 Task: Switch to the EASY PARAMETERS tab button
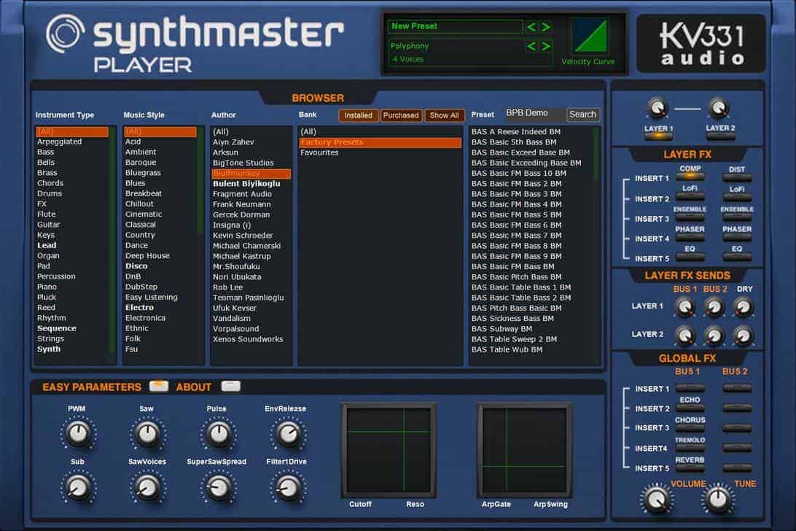[x=159, y=387]
